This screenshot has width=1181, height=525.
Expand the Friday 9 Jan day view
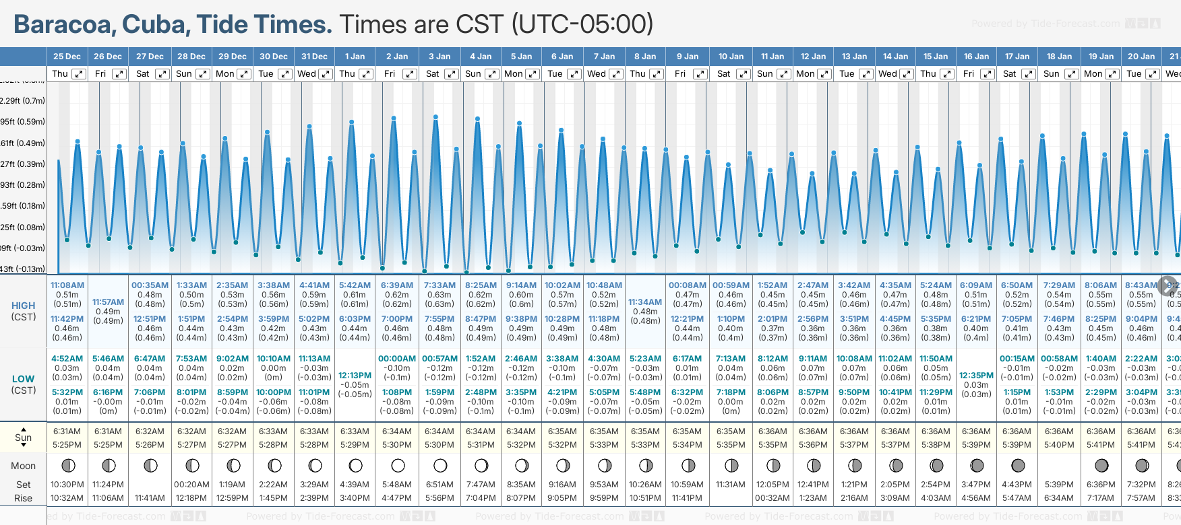[x=700, y=74]
